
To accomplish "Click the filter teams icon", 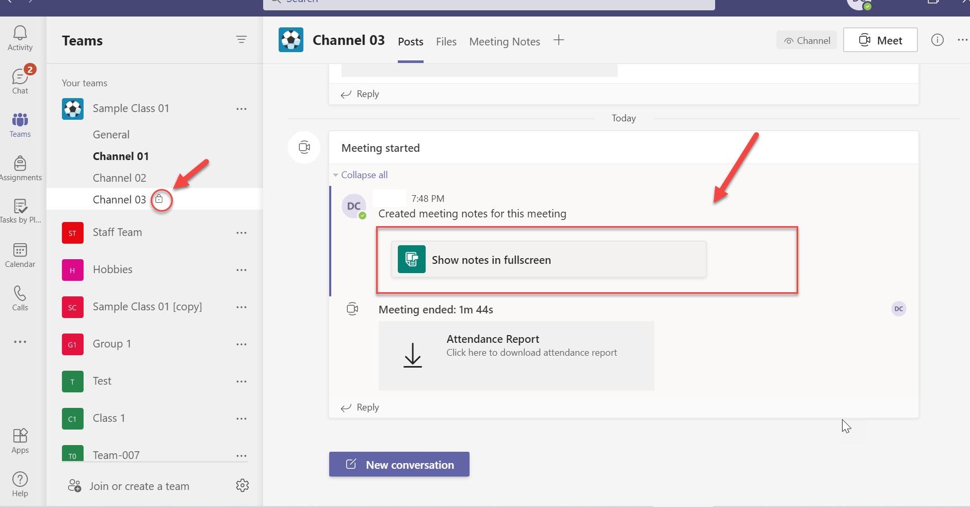I will 241,40.
